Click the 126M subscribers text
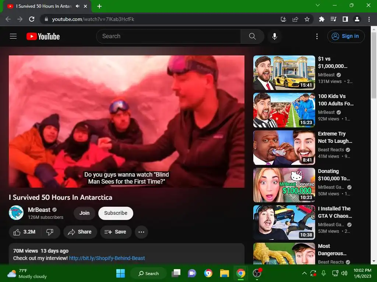This screenshot has height=282, width=377. [x=46, y=217]
